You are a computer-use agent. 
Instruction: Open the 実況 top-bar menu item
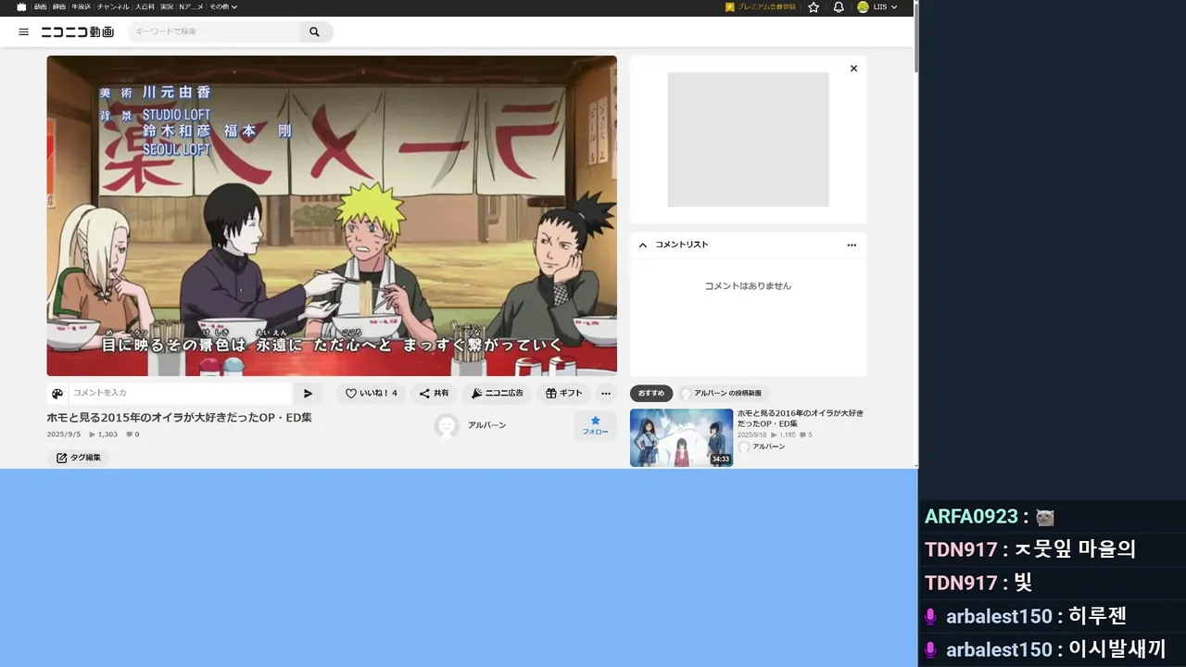pyautogui.click(x=167, y=6)
